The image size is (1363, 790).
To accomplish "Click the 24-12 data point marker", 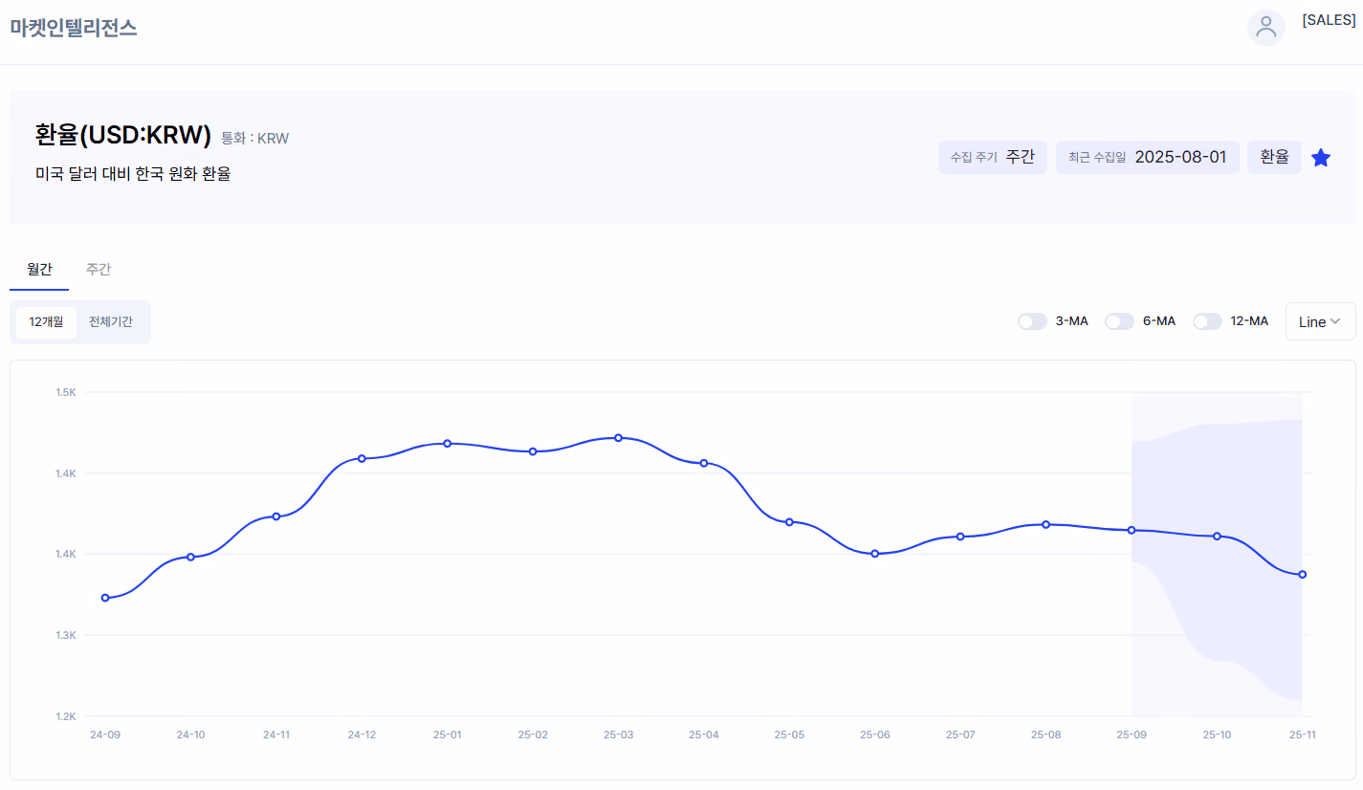I will (362, 458).
